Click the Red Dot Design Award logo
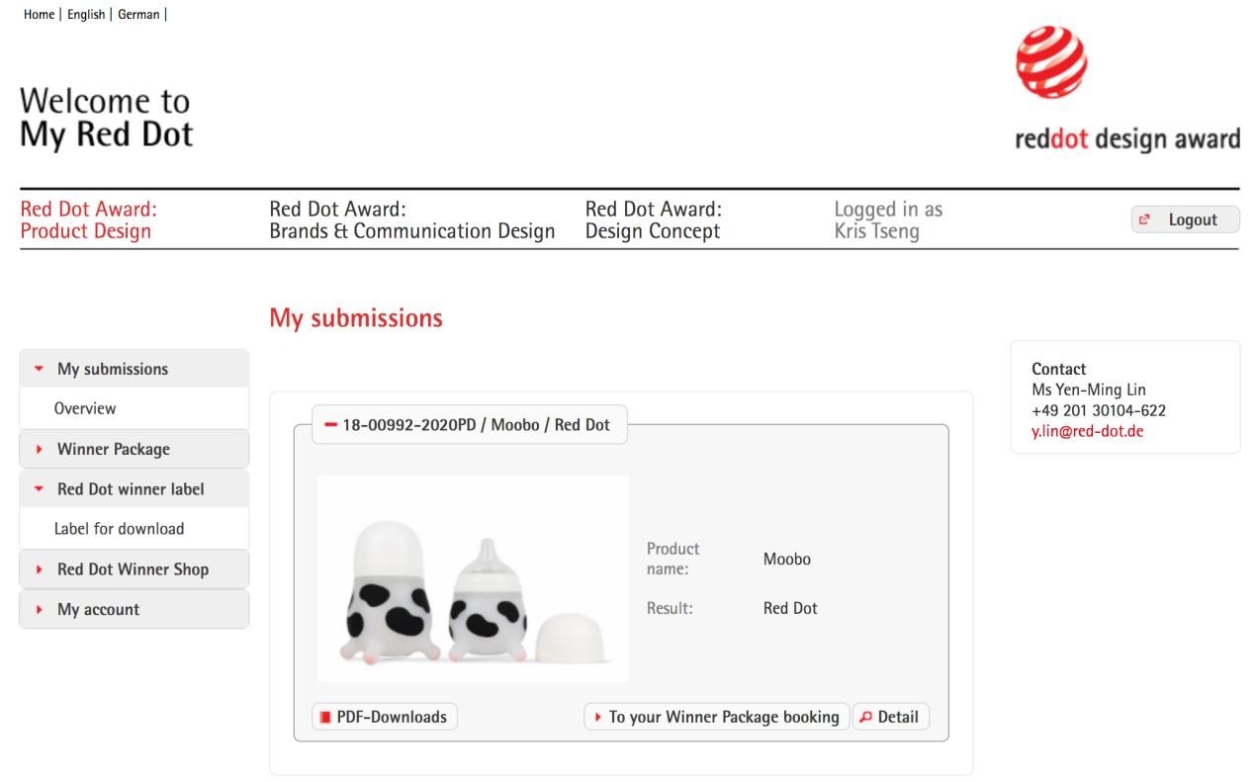1255x782 pixels. pyautogui.click(x=1126, y=89)
